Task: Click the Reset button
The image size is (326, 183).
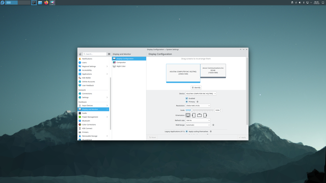Action: pyautogui.click(x=152, y=137)
